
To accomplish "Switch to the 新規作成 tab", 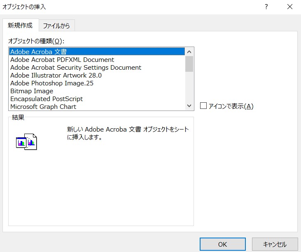I will 20,25.
